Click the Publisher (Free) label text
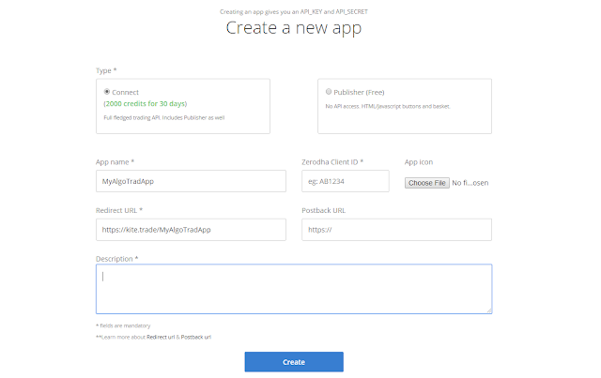The image size is (601, 378). (x=359, y=92)
